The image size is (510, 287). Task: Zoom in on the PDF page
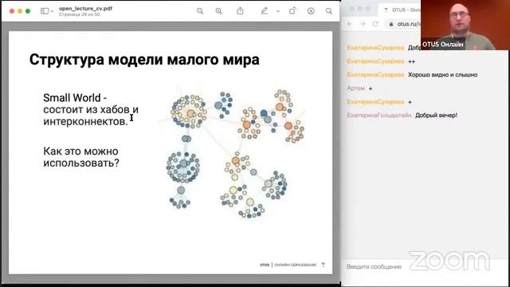218,11
